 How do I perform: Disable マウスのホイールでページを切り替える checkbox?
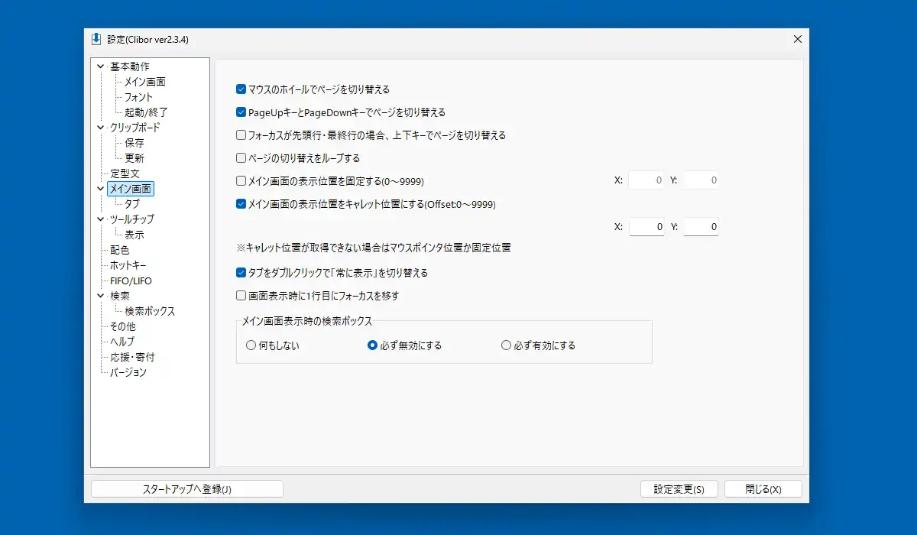pos(241,89)
